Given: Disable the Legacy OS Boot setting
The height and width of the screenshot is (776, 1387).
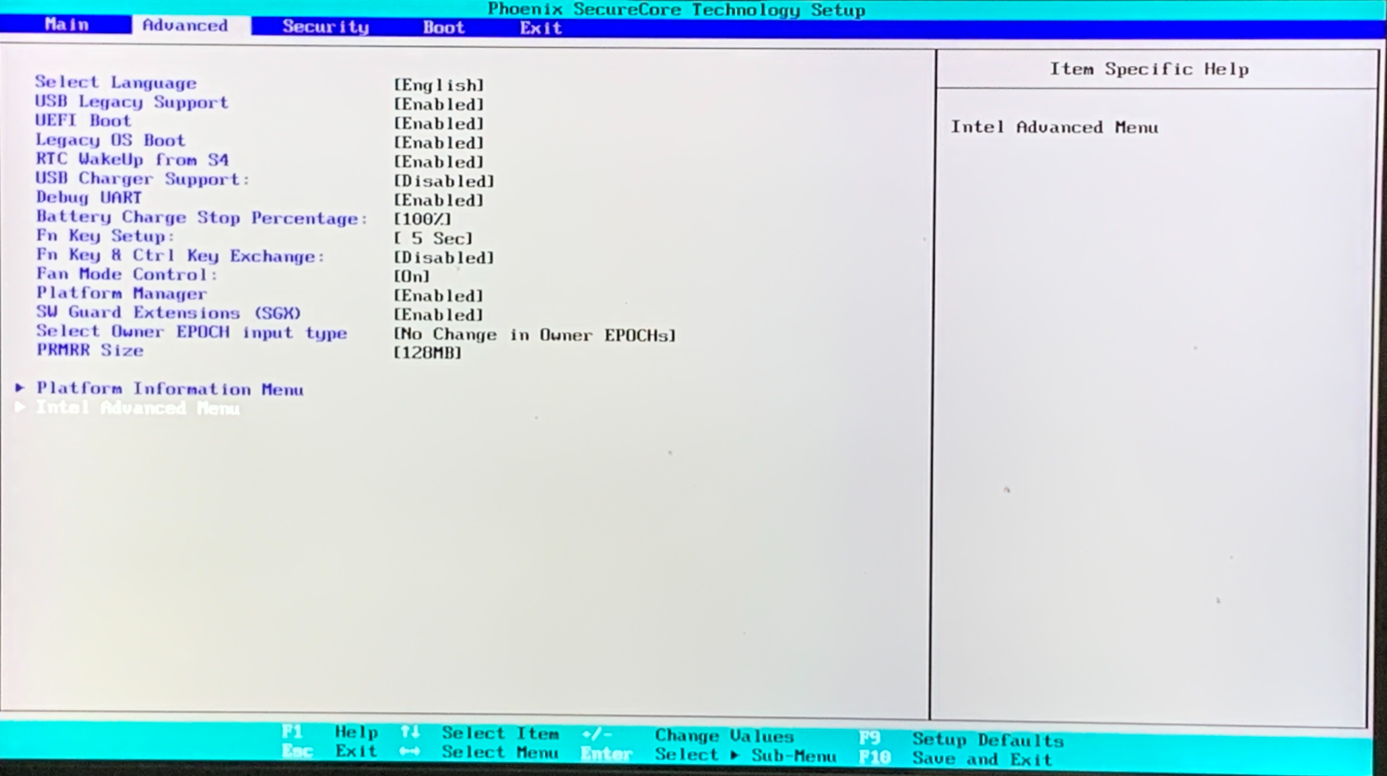Looking at the screenshot, I should click(x=439, y=143).
